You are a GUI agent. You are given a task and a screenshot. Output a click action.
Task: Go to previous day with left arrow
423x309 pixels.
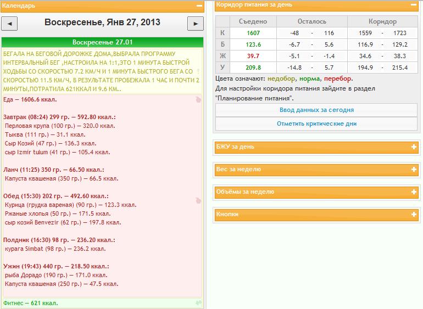pos(9,24)
